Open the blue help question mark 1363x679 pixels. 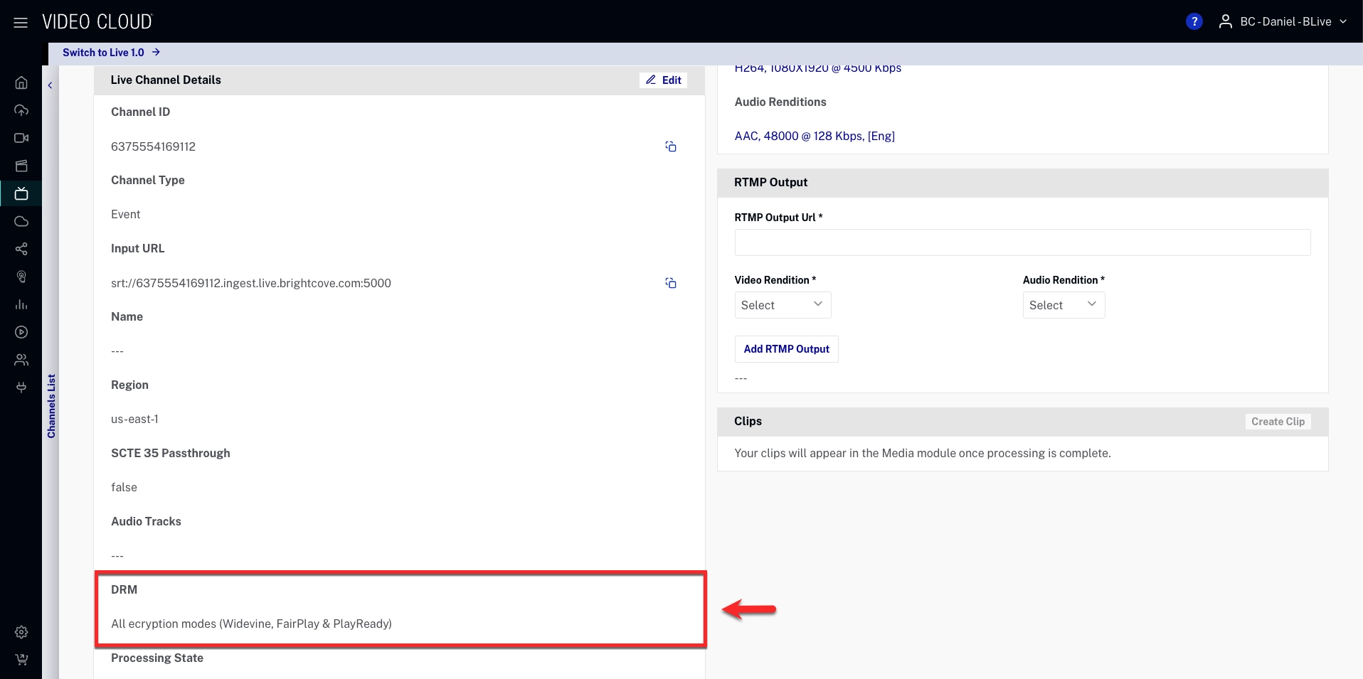[x=1194, y=22]
